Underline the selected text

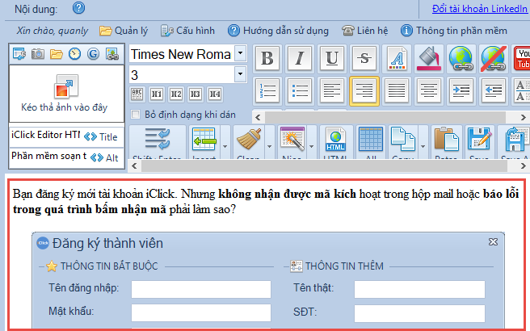point(332,58)
